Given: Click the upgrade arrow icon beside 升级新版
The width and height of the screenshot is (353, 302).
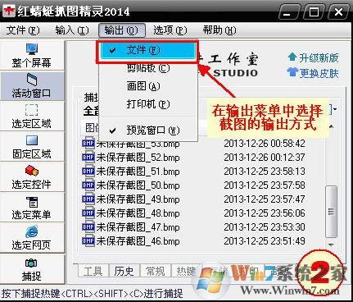Looking at the screenshot, I should [292, 57].
